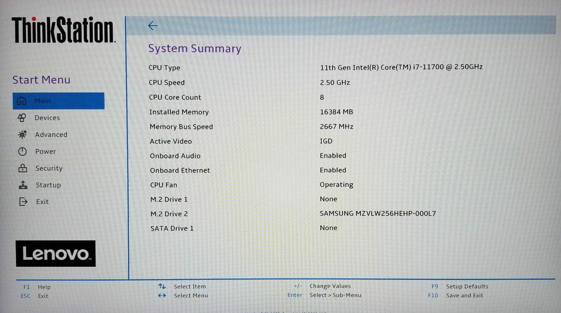
Task: Click the Security padlock icon
Action: click(x=23, y=168)
